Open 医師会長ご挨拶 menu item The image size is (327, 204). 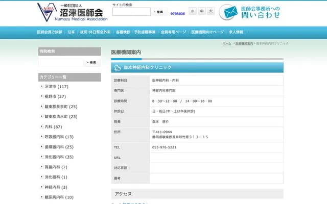pos(49,32)
